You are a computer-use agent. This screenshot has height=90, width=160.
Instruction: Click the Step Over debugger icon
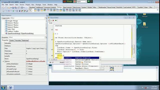point(25,11)
